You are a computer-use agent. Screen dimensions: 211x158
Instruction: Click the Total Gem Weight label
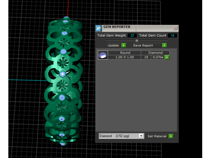(x=112, y=36)
